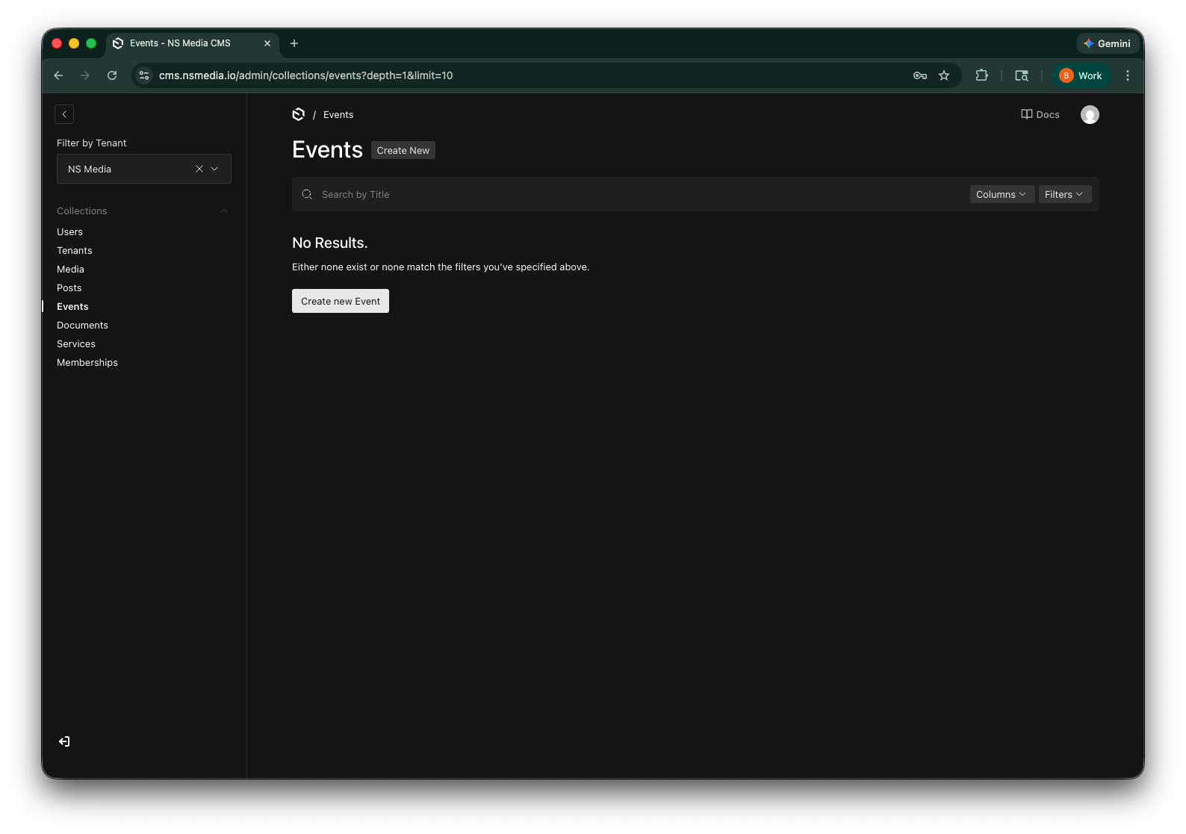Screen dimensions: 1186x834
Task: Click the tab search icon in toolbar
Action: click(x=1022, y=75)
